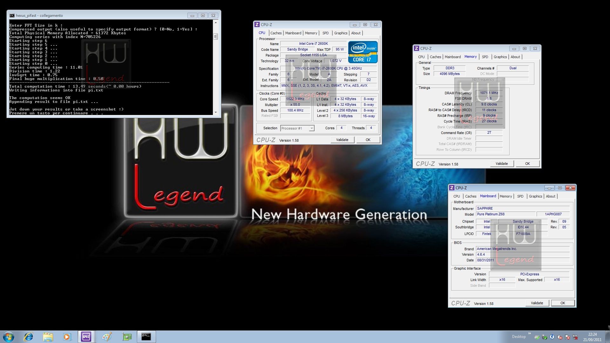The height and width of the screenshot is (343, 610).
Task: Click the Command Rate value 2T
Action: pyautogui.click(x=489, y=133)
